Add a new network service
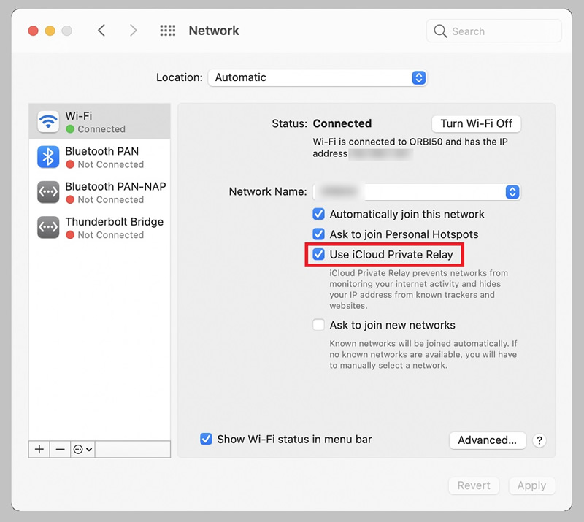584x522 pixels. pos(39,449)
